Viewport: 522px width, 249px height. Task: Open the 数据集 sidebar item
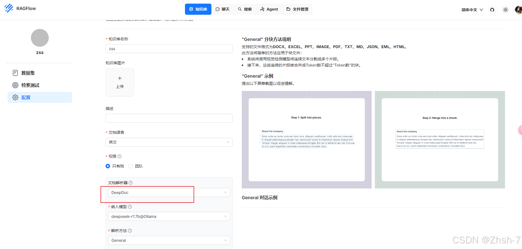click(x=40, y=73)
